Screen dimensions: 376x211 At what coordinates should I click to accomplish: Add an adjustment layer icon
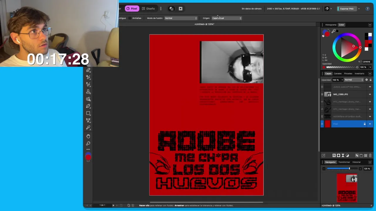click(x=347, y=156)
